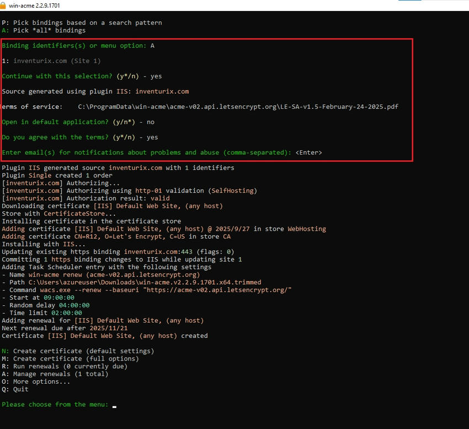This screenshot has width=469, height=429.
Task: Click 'Updating existing https binding inventurix.com:443' line
Action: 118,252
